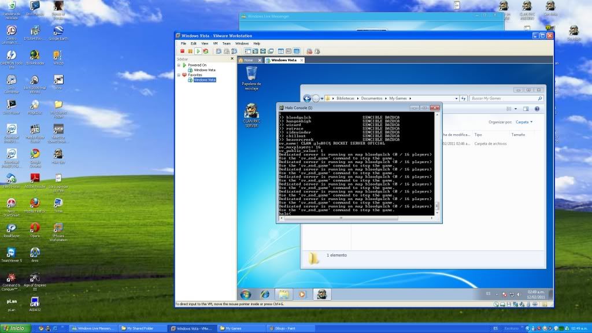
Task: Click the red Power Off button in VMware toolbar
Action: point(182,51)
